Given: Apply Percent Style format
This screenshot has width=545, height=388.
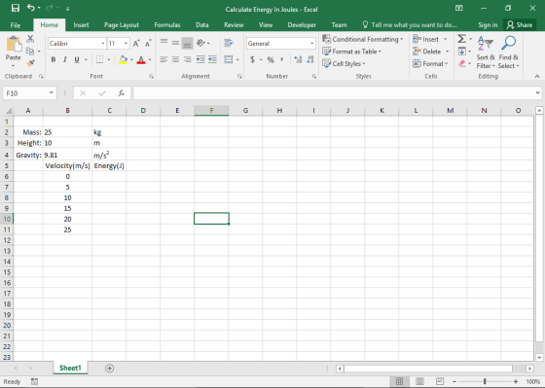Looking at the screenshot, I should pos(271,59).
